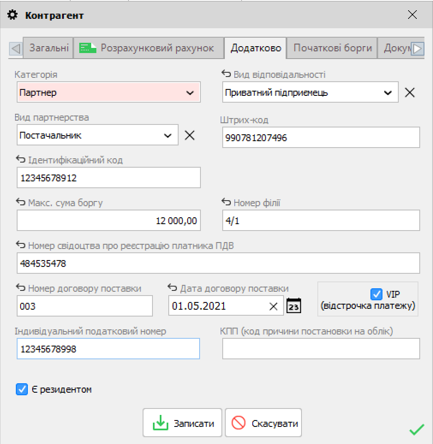This screenshot has height=444, width=433.
Task: Click the Скасувати button
Action: [263, 423]
